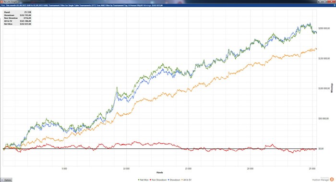
Task: Click the Hands value in stats box
Action: click(x=28, y=12)
